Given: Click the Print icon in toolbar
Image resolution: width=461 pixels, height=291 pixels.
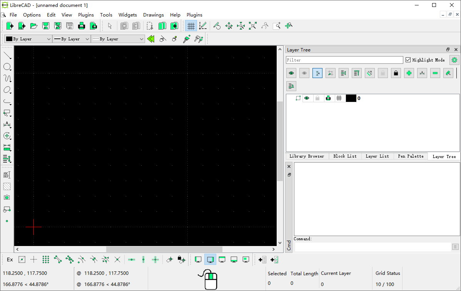Looking at the screenshot, I should [82, 26].
